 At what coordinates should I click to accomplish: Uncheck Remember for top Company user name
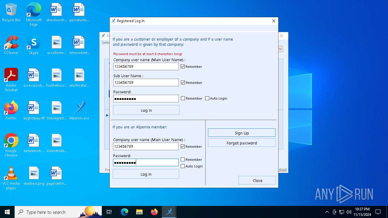pyautogui.click(x=183, y=66)
